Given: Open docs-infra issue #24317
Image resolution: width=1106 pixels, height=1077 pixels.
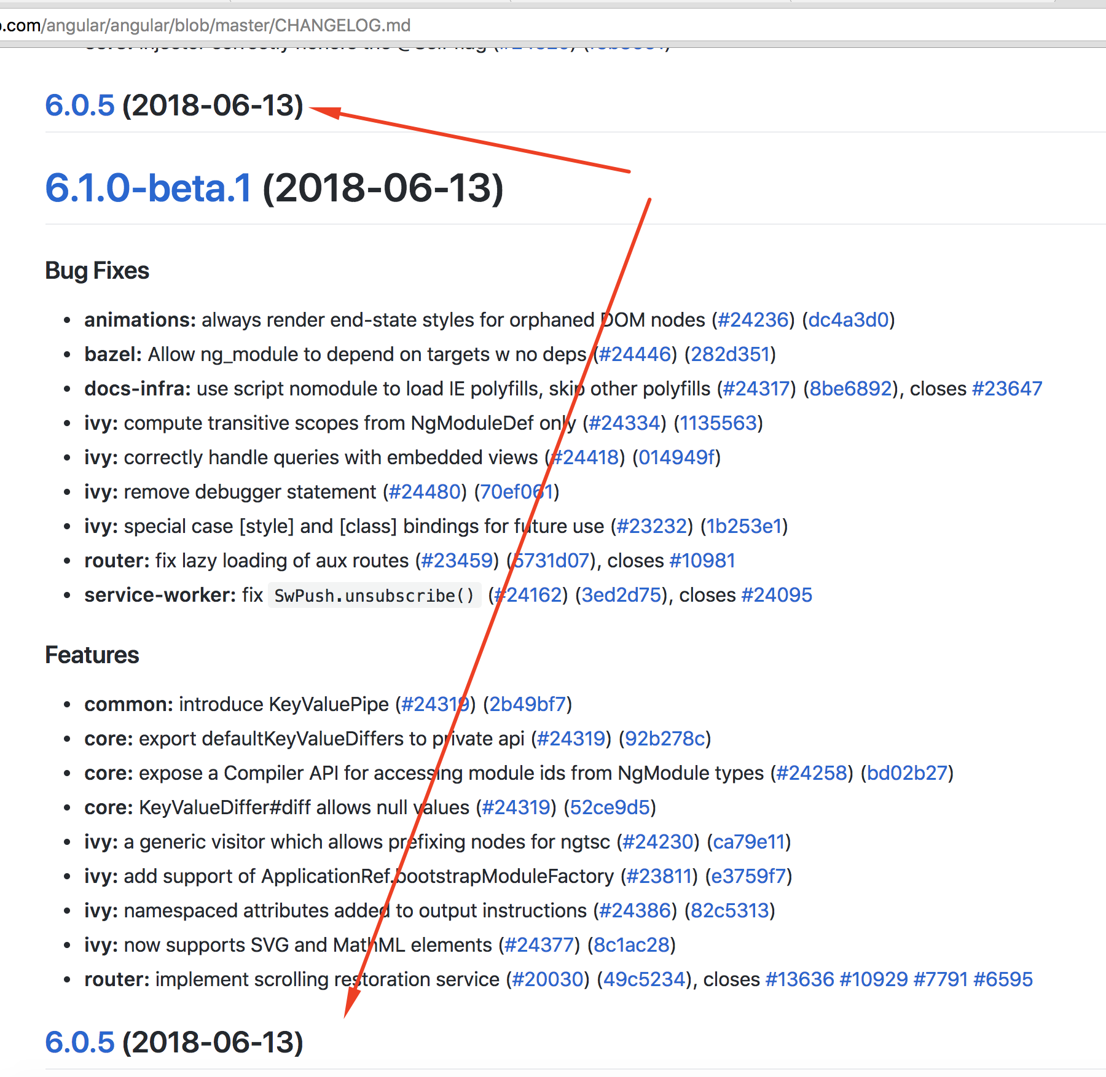Looking at the screenshot, I should [x=756, y=389].
